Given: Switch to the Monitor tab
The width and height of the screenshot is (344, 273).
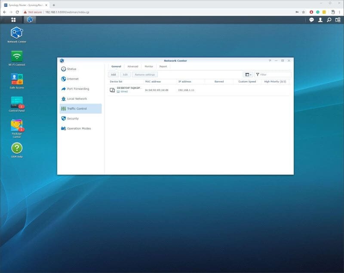Looking at the screenshot, I should click(149, 67).
